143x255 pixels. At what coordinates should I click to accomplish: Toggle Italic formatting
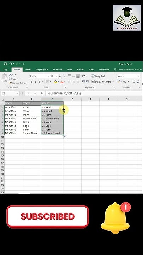tap(36, 82)
